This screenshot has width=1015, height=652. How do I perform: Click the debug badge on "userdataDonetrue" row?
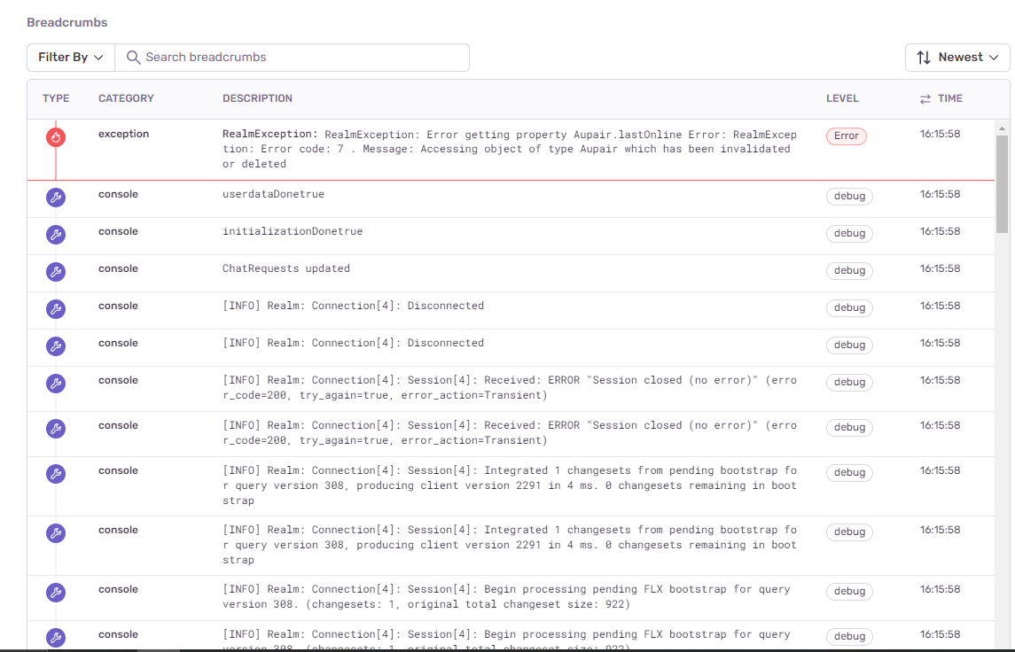(849, 196)
